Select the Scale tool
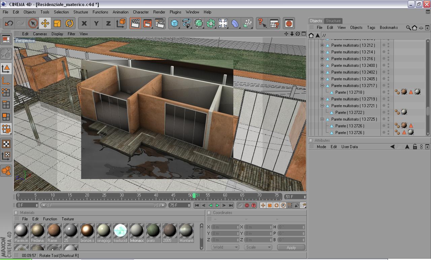 click(57, 23)
